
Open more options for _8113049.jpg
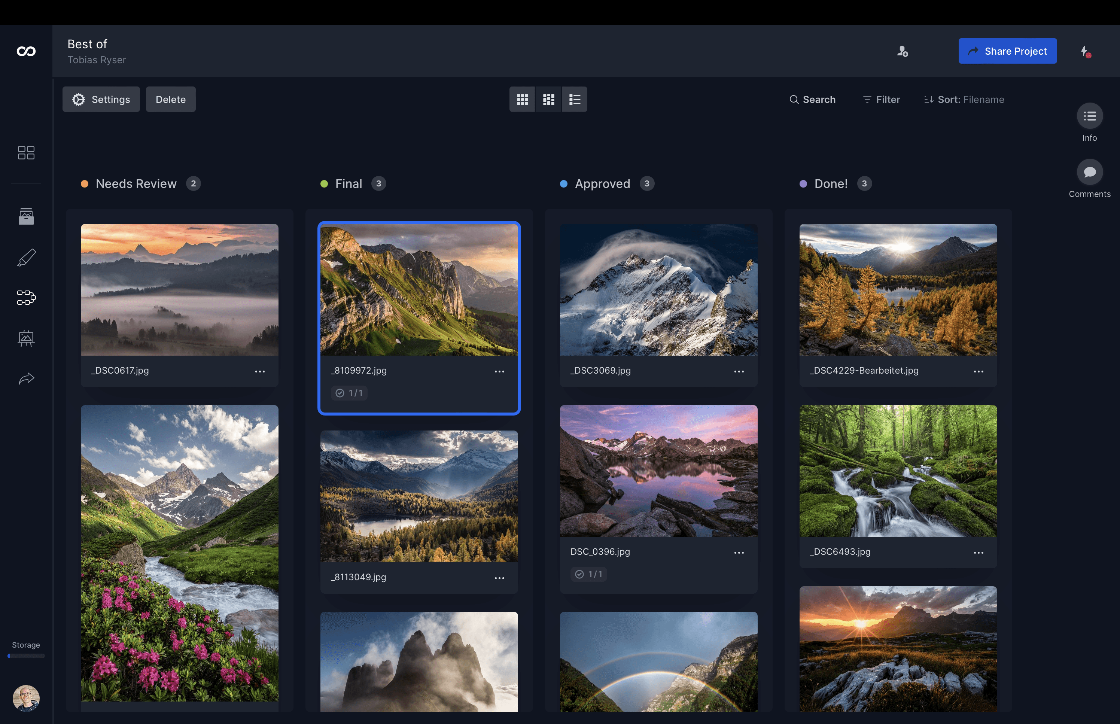point(500,578)
